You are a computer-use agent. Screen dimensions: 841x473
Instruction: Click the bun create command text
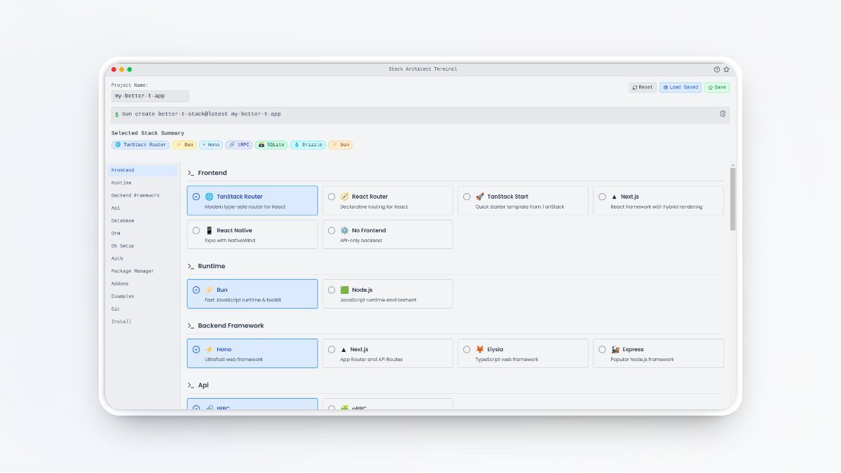201,113
